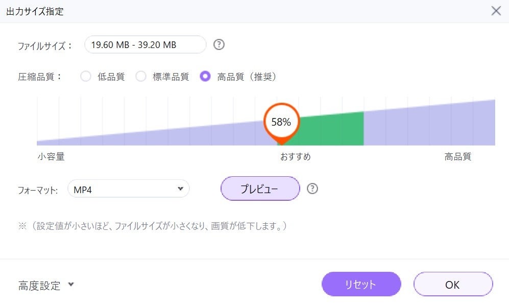This screenshot has width=509, height=304.
Task: Click the purple area right of green range
Action: tap(429, 128)
